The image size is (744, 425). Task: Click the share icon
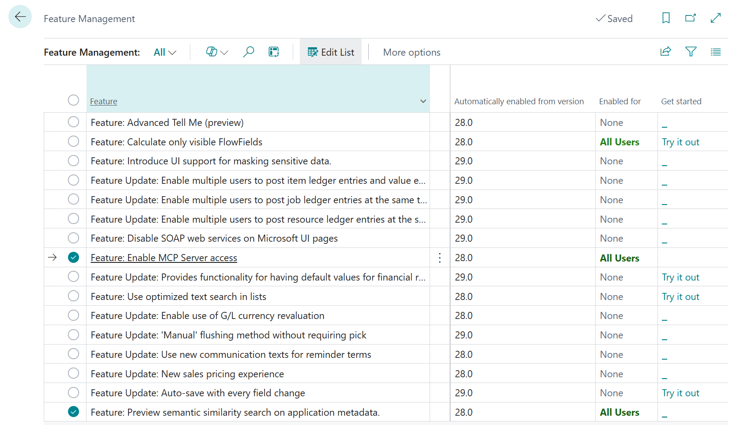[665, 52]
